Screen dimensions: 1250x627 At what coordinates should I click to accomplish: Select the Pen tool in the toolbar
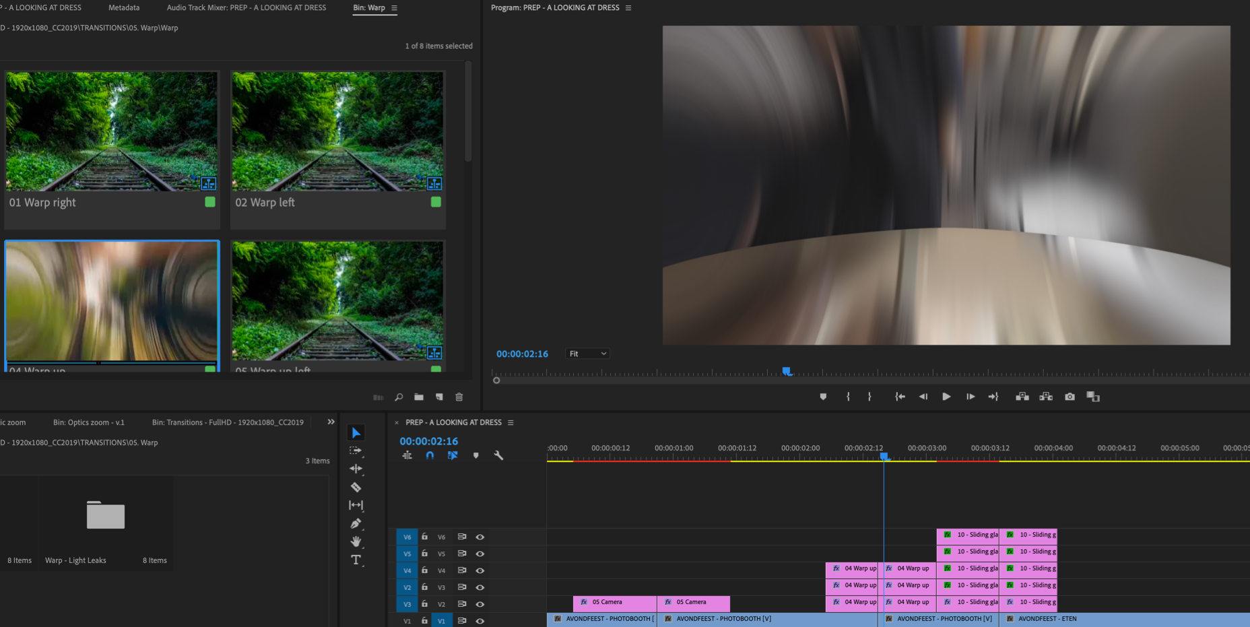[x=356, y=523]
